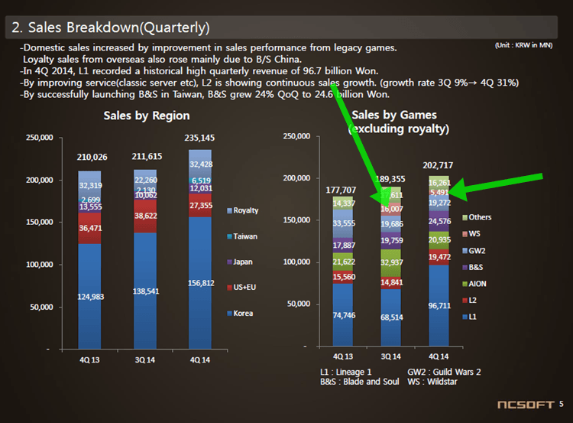
Task: Click the AION legend color swatch
Action: pos(465,284)
